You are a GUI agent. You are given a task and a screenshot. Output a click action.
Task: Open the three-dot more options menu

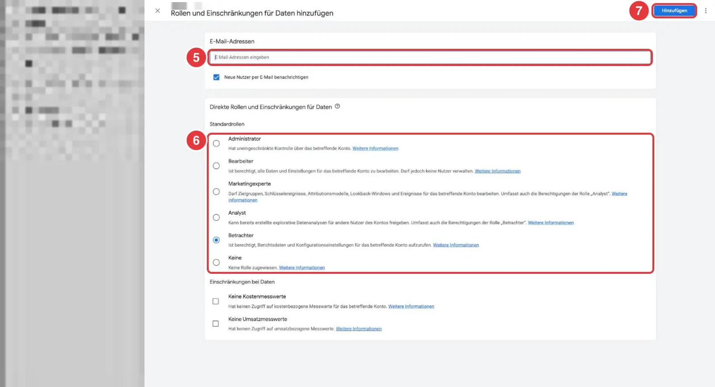coord(706,11)
